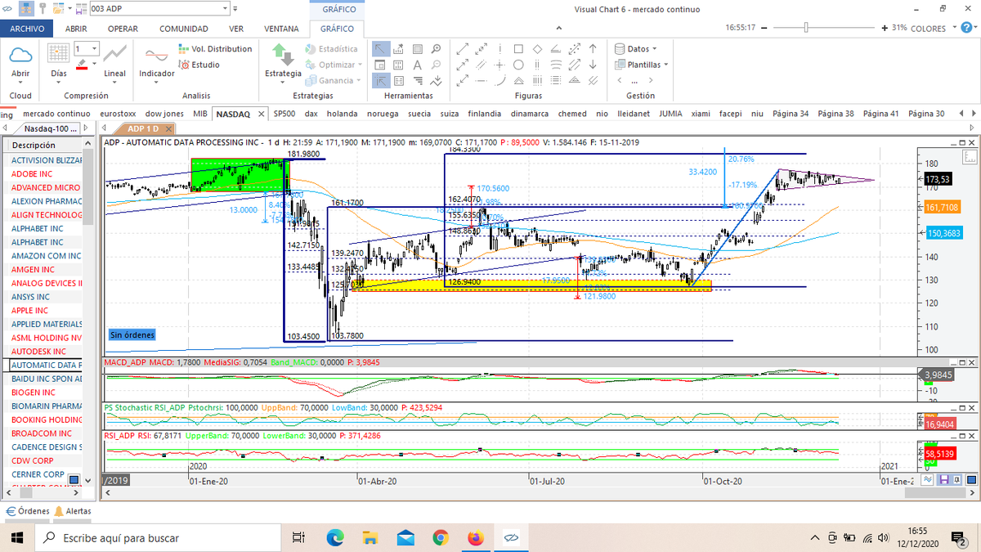Toggle the lower cursor pointer mode

[x=382, y=80]
